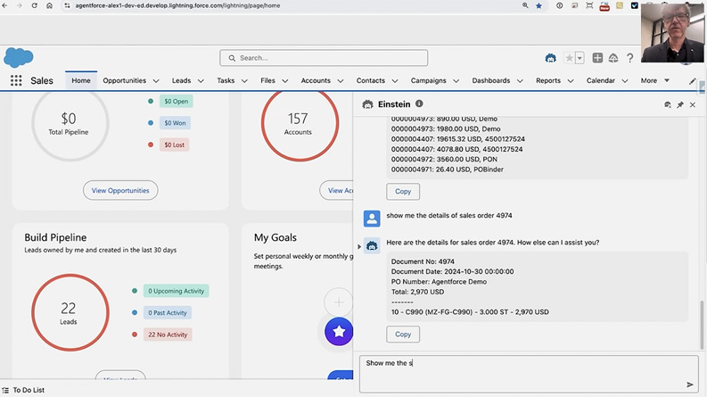The height and width of the screenshot is (397, 707).
Task: Expand the Accounts tab chevron
Action: tap(341, 81)
